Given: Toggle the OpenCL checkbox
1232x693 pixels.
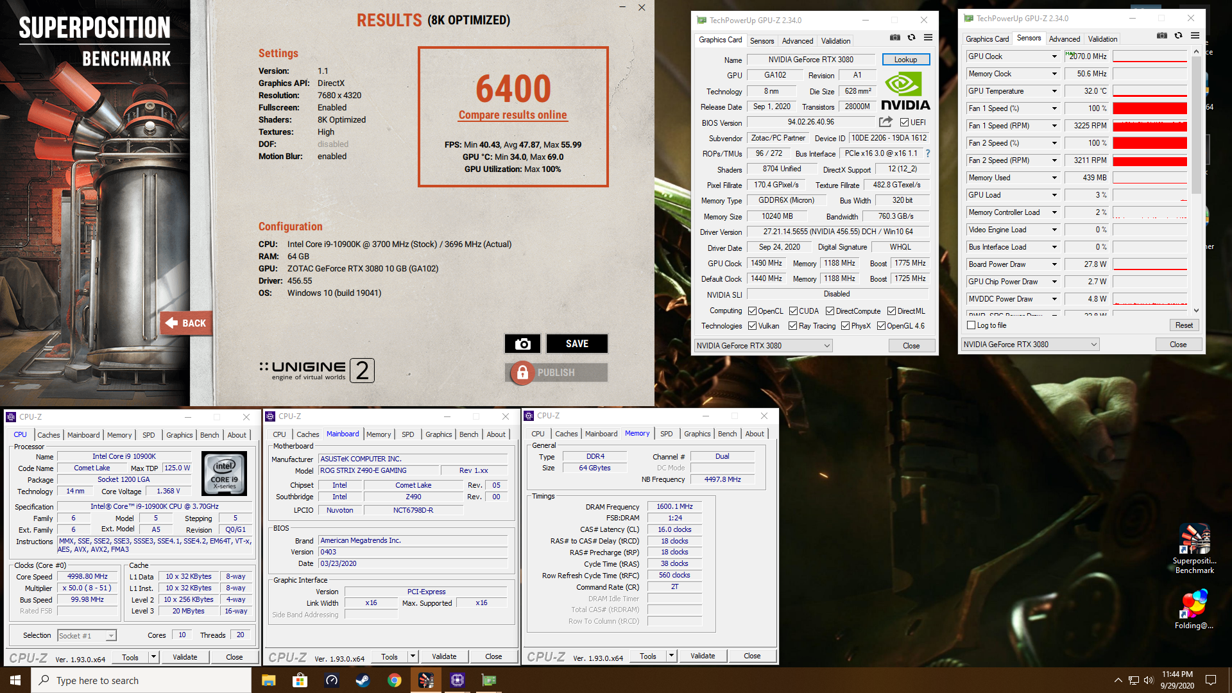Looking at the screenshot, I should coord(752,311).
